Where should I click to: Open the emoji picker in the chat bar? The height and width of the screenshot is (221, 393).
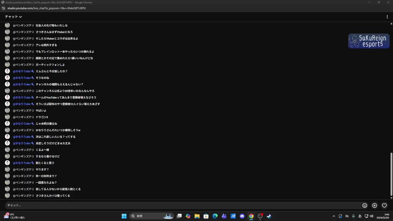pos(365,205)
